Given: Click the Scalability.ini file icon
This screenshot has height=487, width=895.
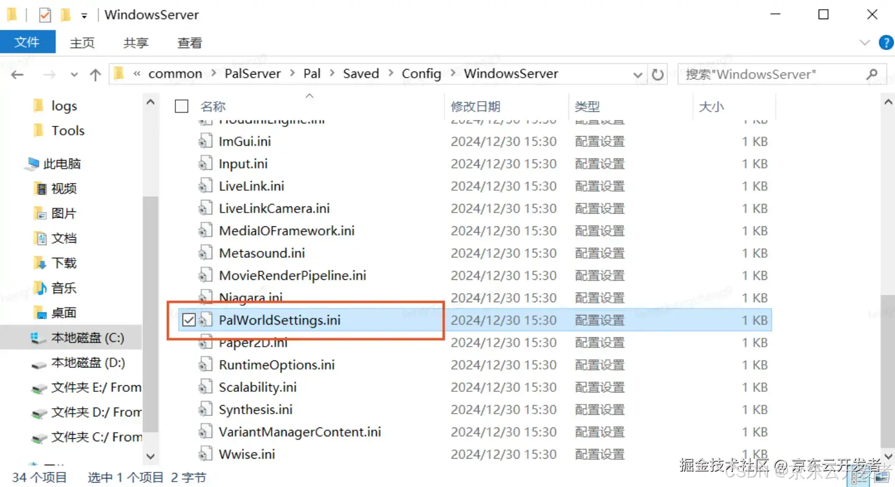Looking at the screenshot, I should coord(206,387).
